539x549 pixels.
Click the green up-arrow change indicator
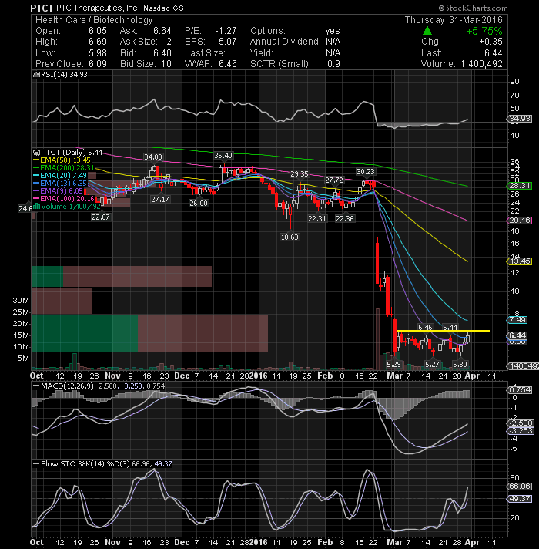click(427, 31)
